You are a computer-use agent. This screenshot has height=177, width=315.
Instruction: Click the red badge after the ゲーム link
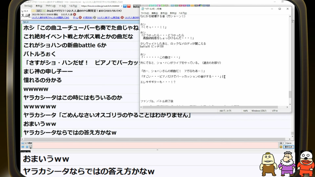pyautogui.click(x=80, y=18)
